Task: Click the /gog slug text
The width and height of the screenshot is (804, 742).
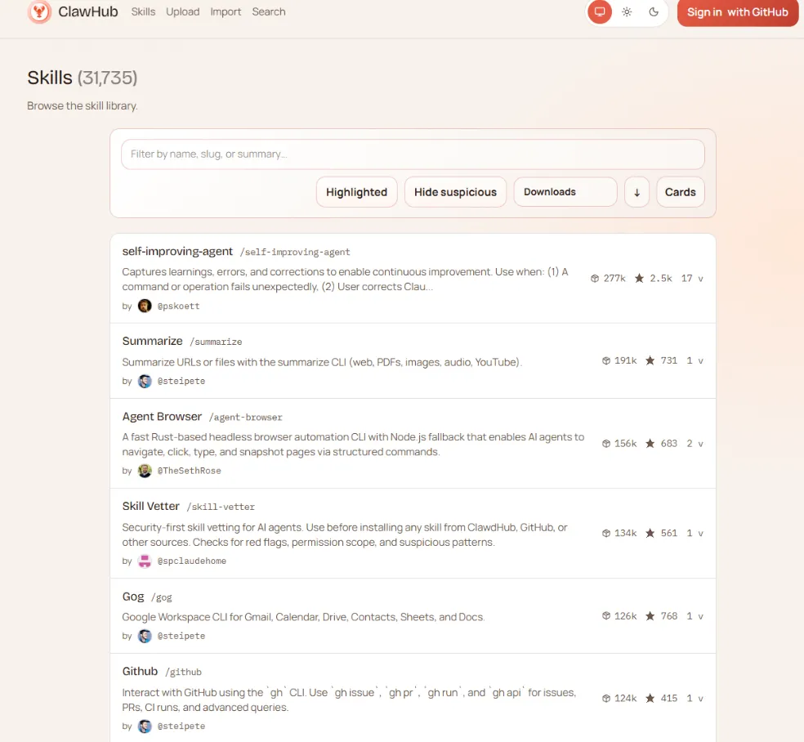Action: click(162, 597)
